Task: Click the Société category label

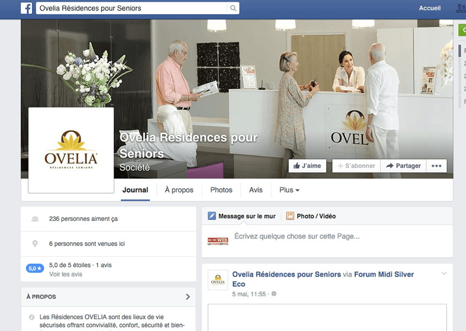Action: pos(134,167)
